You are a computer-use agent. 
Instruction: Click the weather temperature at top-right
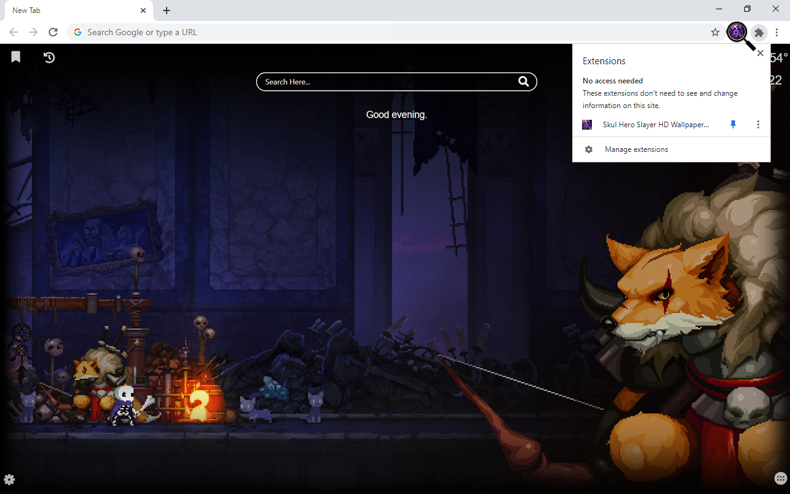pyautogui.click(x=780, y=57)
